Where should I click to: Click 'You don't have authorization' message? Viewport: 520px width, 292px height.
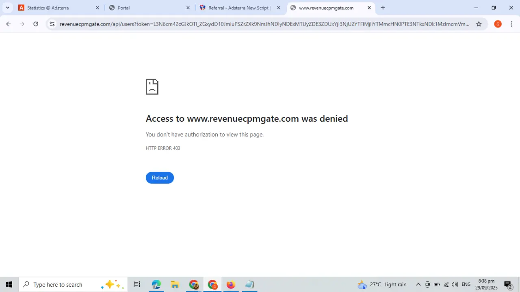[205, 134]
